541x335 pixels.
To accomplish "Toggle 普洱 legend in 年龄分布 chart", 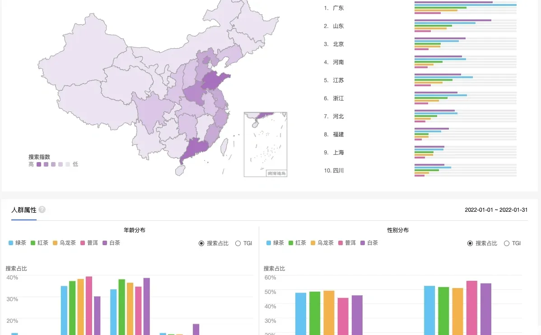I will click(89, 243).
